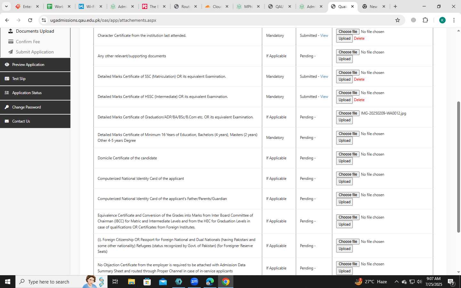Delete the HSSC Intermediate upload
This screenshot has height=288, width=461.
click(359, 100)
